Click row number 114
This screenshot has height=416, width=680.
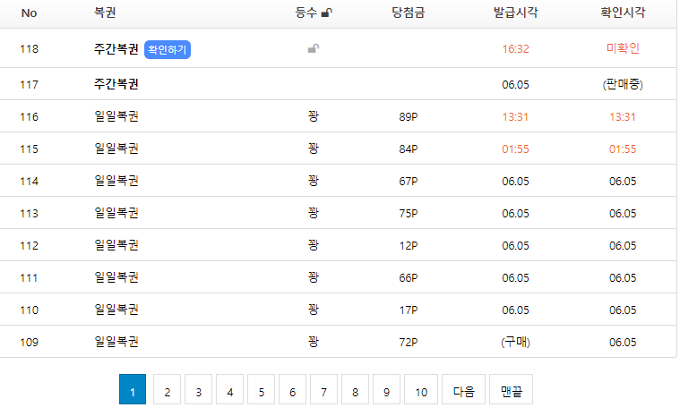pyautogui.click(x=29, y=182)
